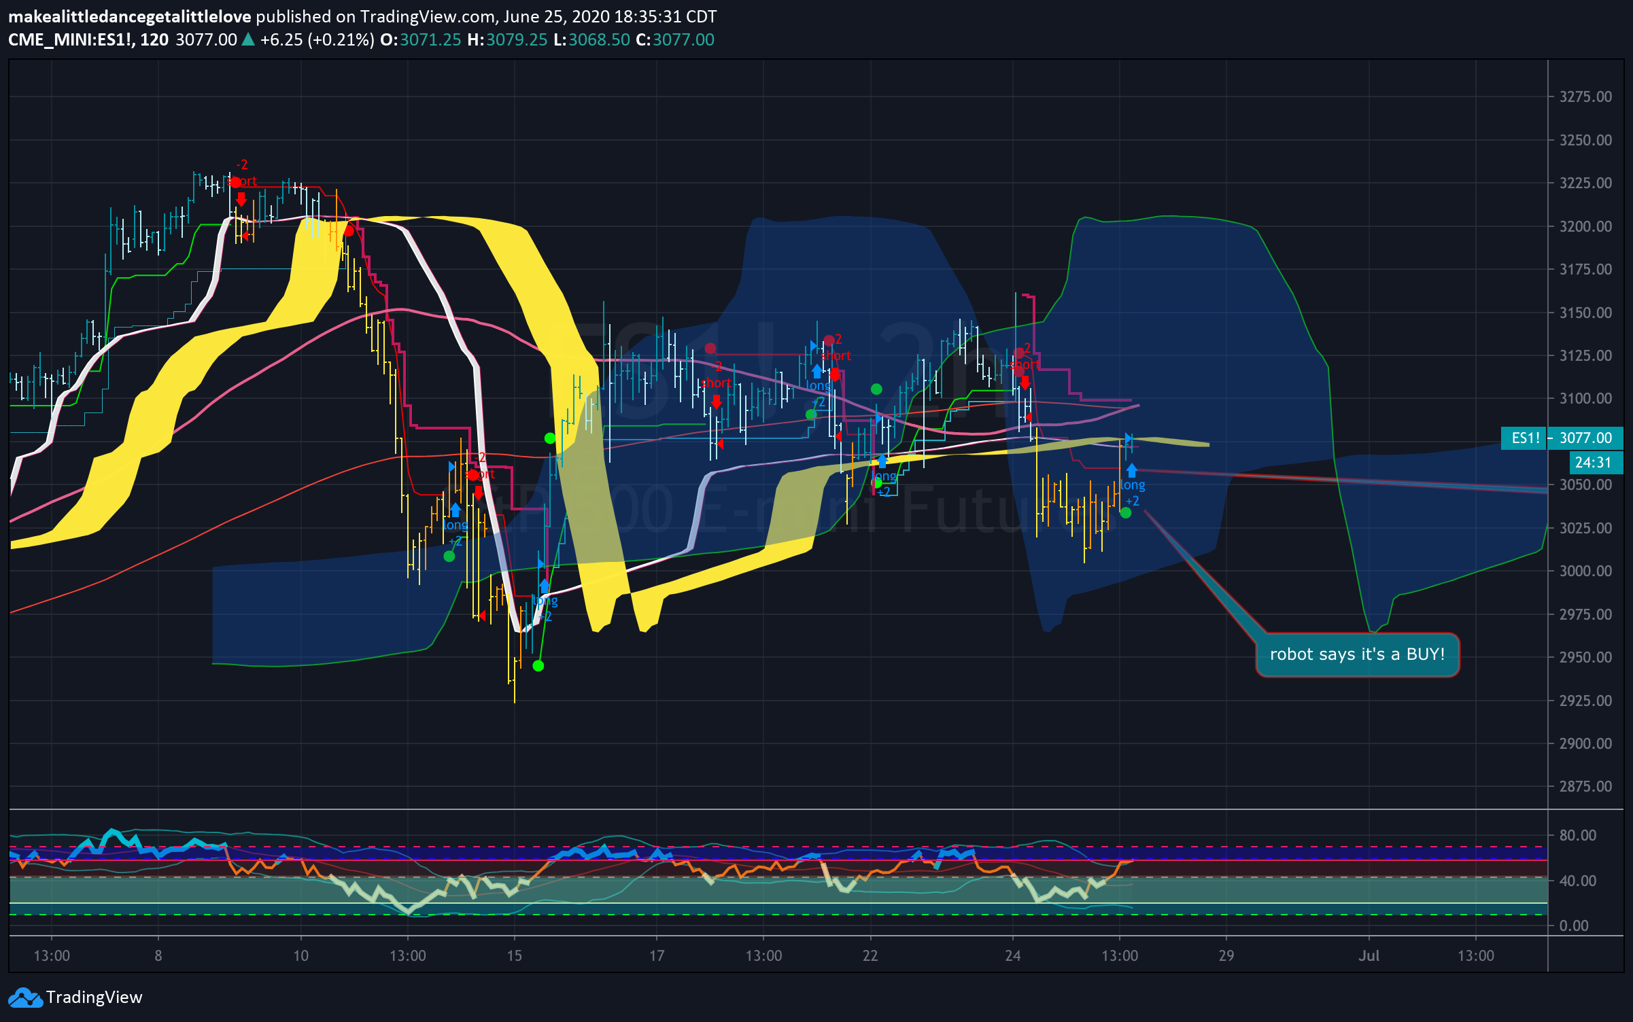This screenshot has height=1022, width=1633.
Task: Click the first short -2 label near 3225 high
Action: (243, 173)
